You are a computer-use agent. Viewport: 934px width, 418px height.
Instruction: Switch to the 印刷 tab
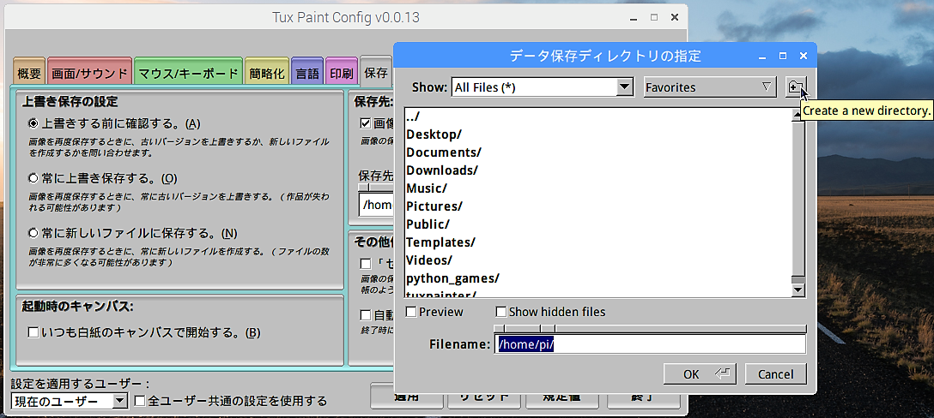tap(342, 74)
